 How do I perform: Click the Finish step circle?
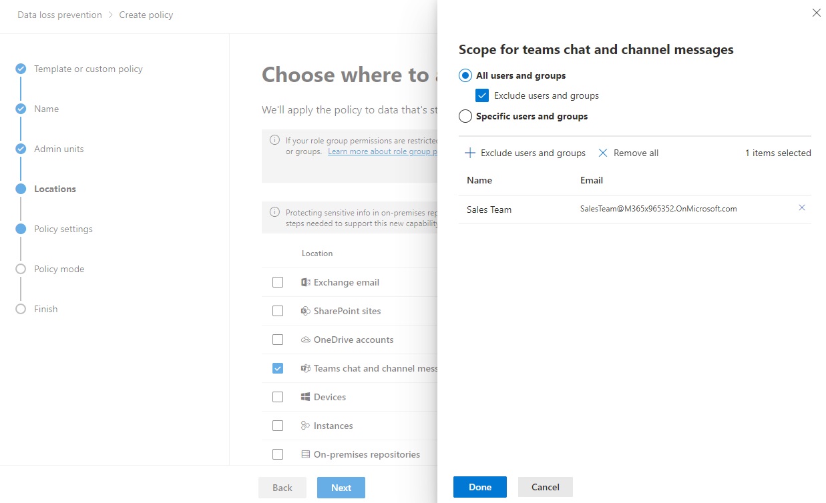[x=21, y=309]
